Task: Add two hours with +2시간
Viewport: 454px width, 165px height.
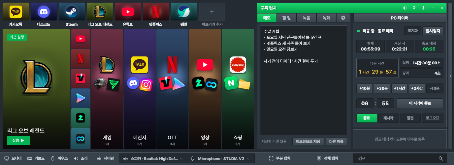Action: pos(417,88)
